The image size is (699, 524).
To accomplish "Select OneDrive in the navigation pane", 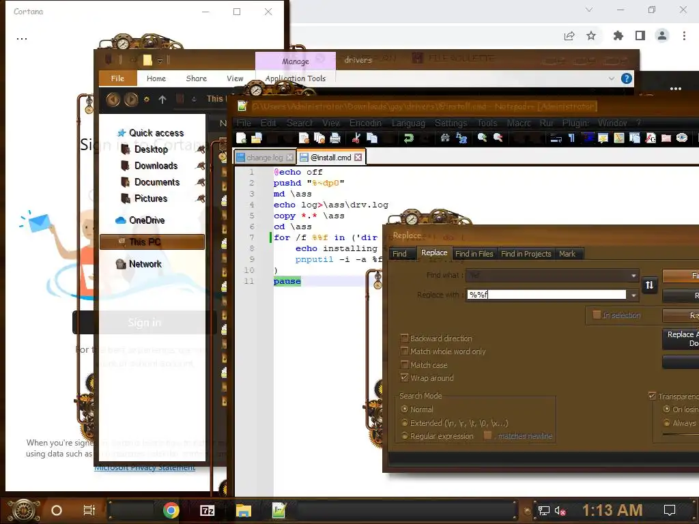I will click(147, 220).
